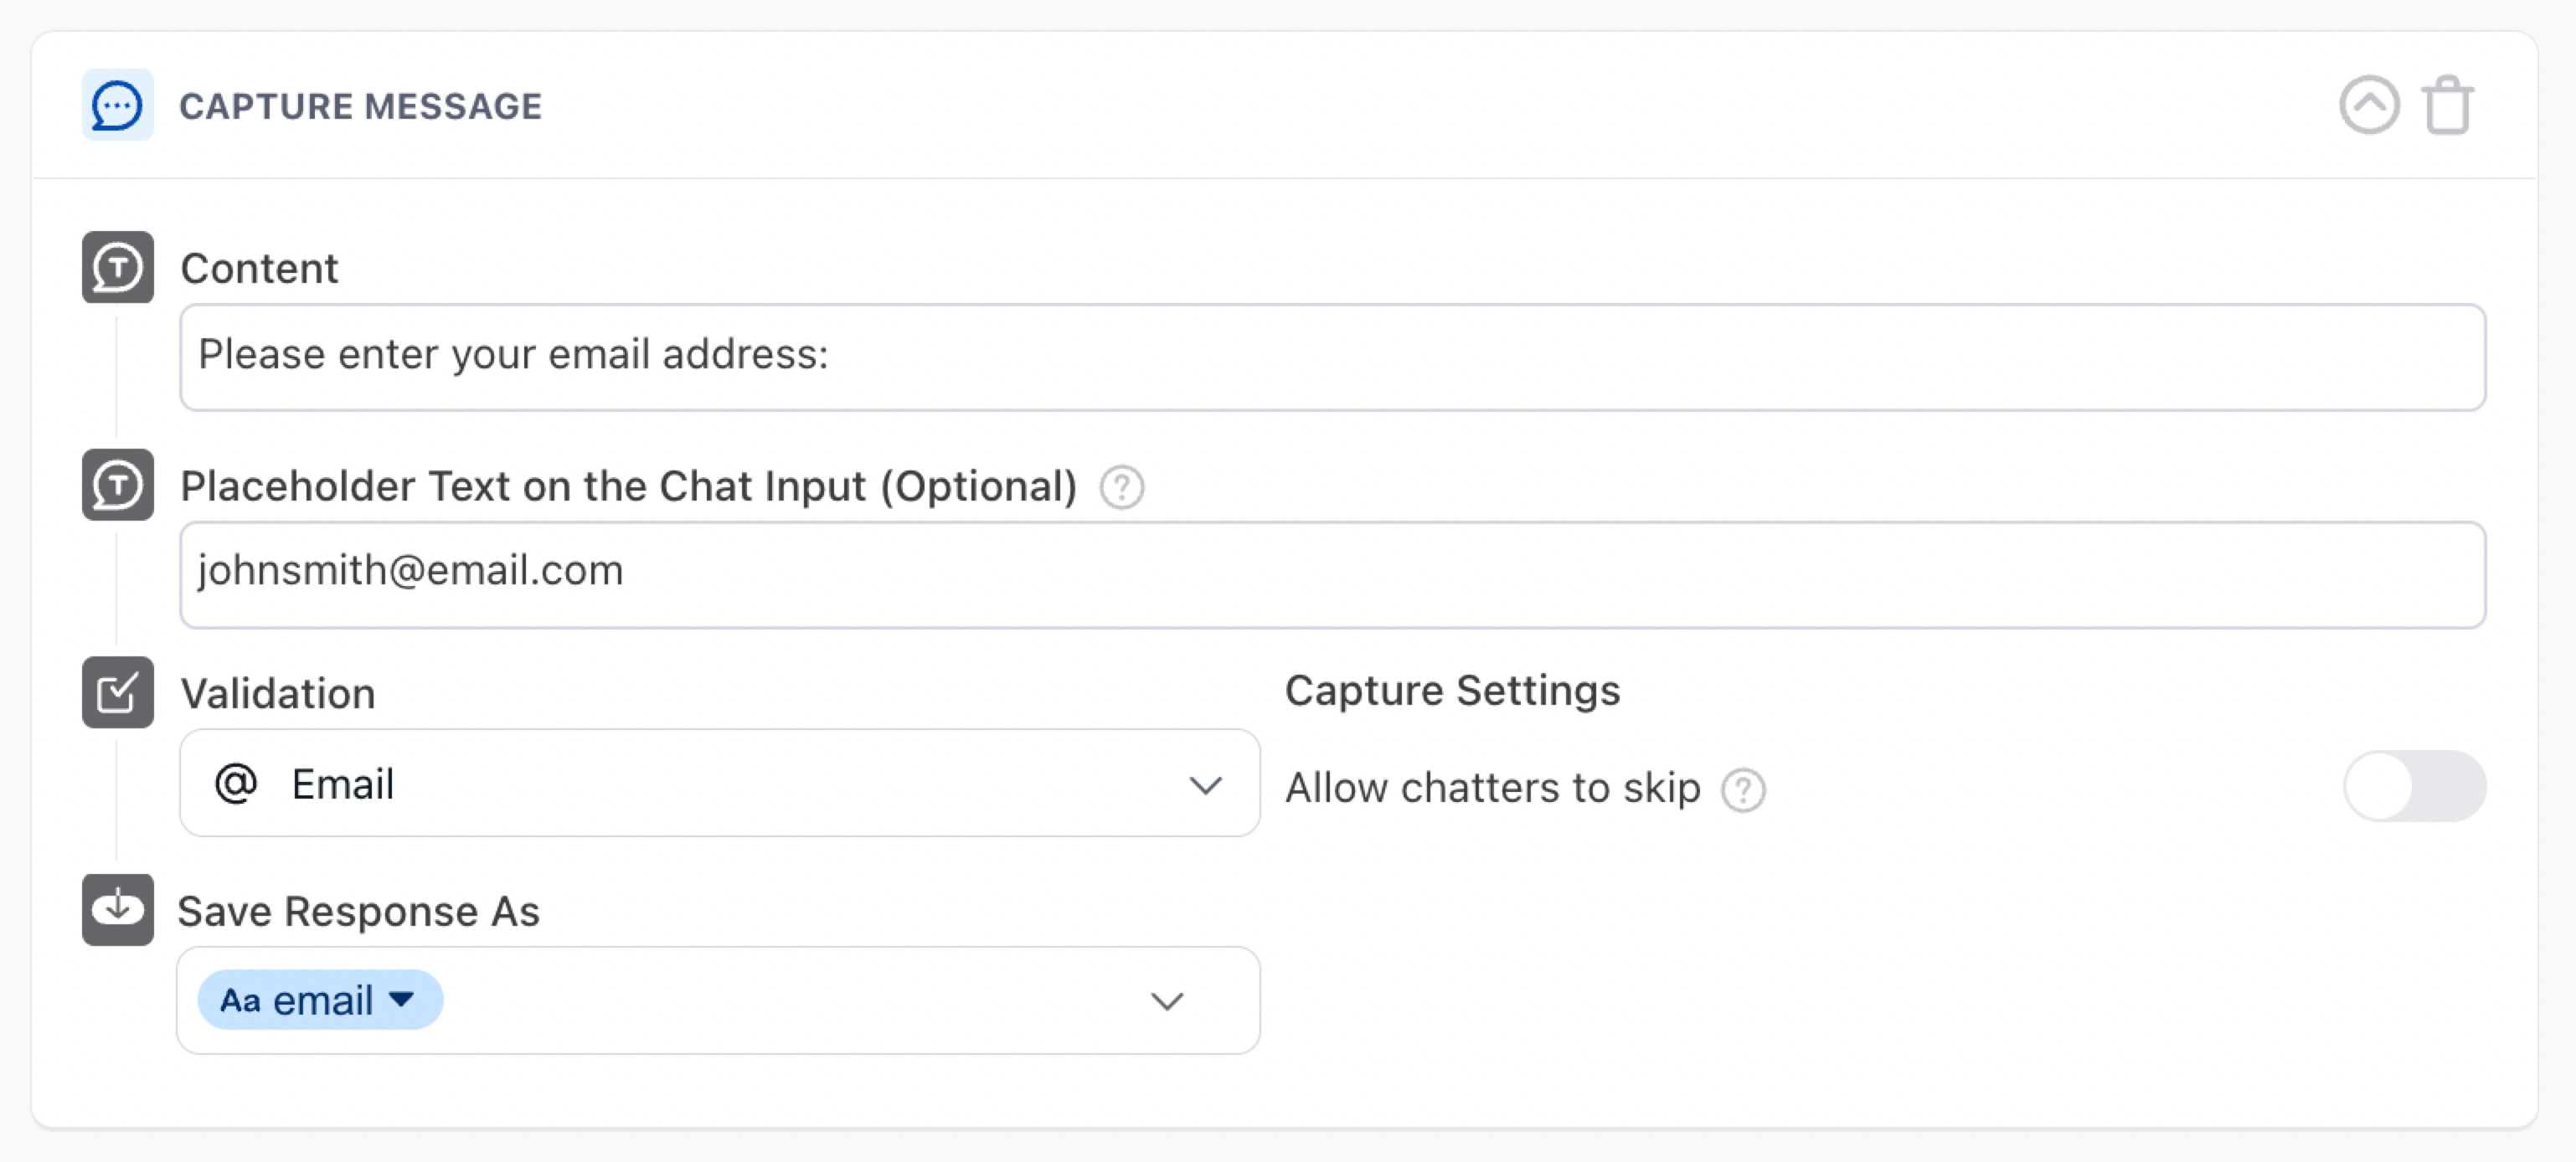
Task: Click the Content message input field
Action: (1332, 357)
